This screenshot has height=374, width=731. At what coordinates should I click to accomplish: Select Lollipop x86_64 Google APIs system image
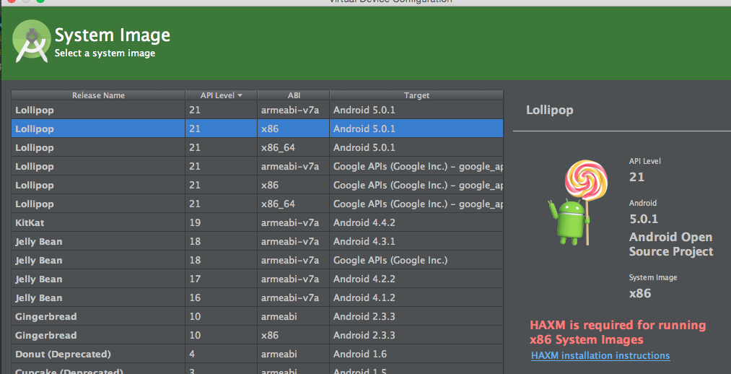click(x=258, y=204)
